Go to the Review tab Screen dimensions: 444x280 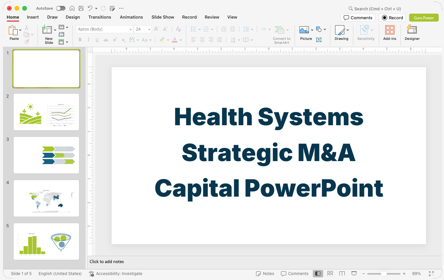pyautogui.click(x=212, y=17)
